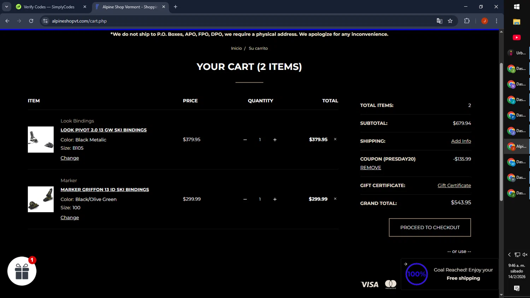This screenshot has width=530, height=298.
Task: Show hidden tray icons chevron
Action: tap(509, 255)
